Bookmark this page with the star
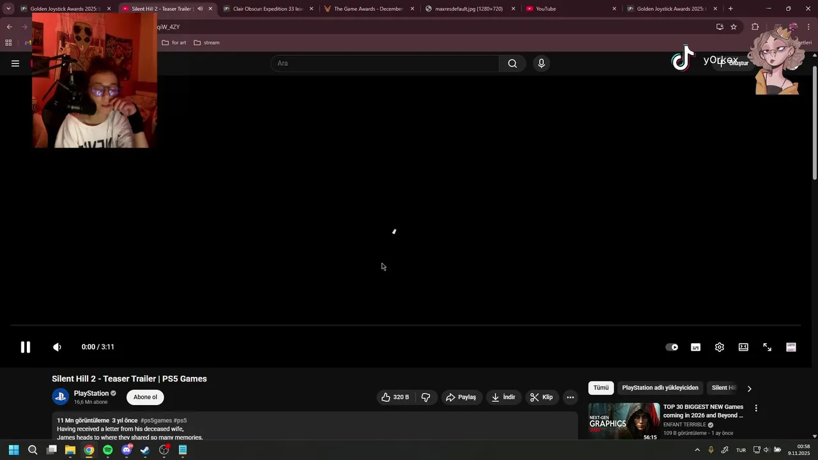Screen dimensions: 818x460 [x=734, y=27]
